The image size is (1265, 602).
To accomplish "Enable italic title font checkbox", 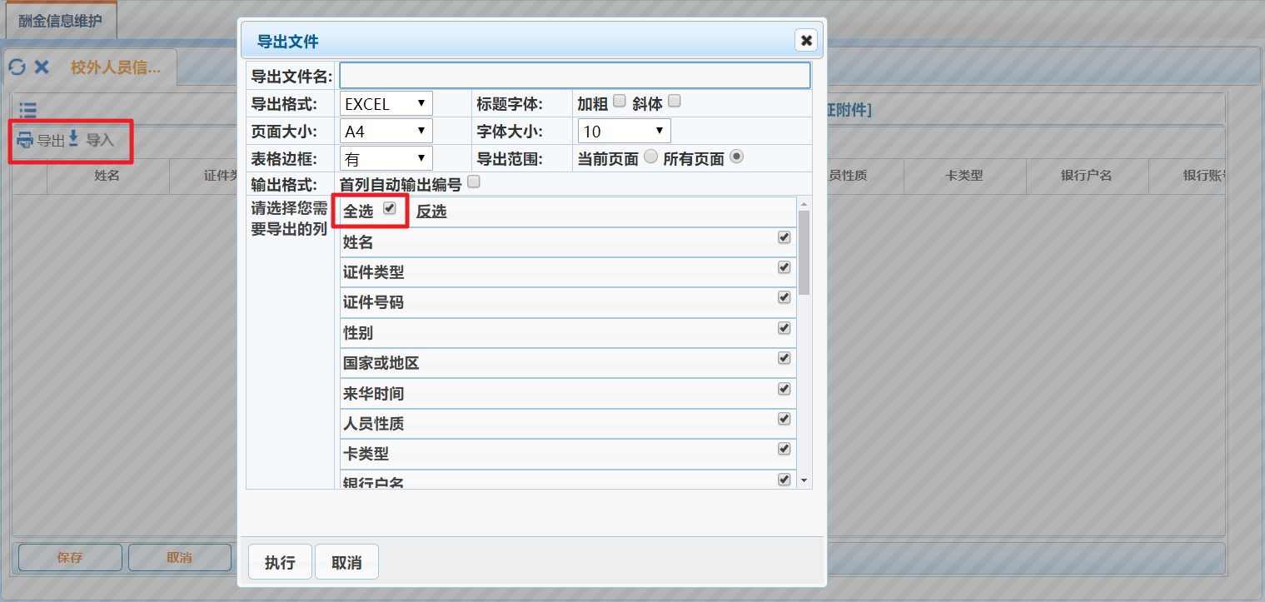I will click(675, 101).
